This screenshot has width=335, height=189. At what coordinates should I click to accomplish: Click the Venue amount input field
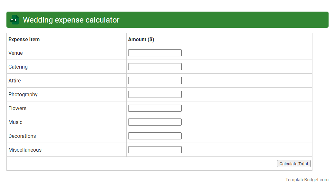click(155, 52)
